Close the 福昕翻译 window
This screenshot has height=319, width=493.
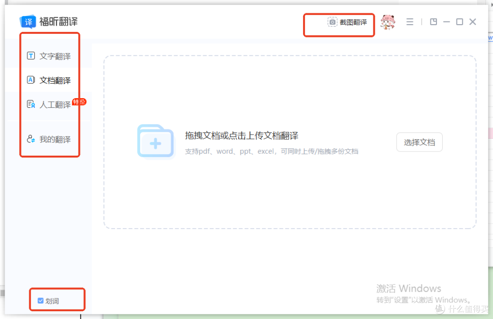pyautogui.click(x=472, y=22)
